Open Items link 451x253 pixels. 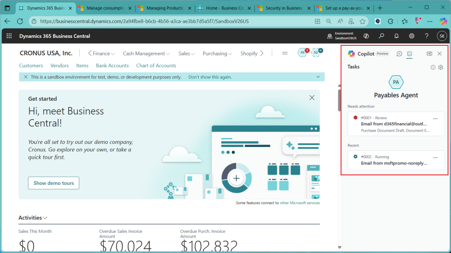pyautogui.click(x=82, y=66)
